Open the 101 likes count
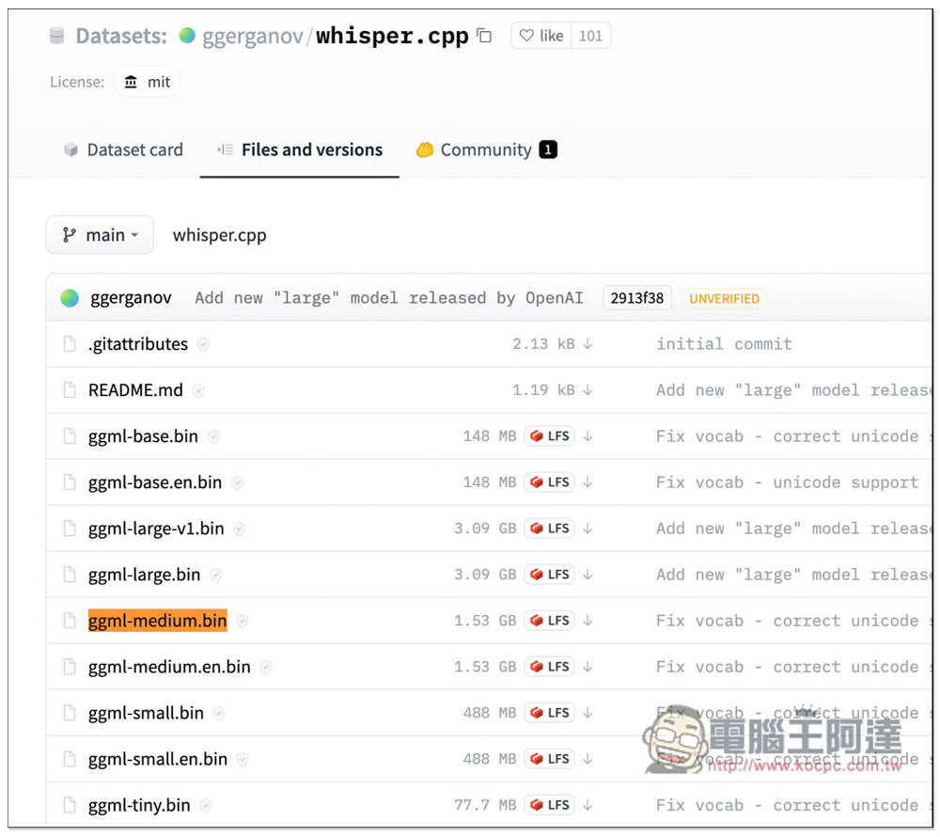 point(590,36)
